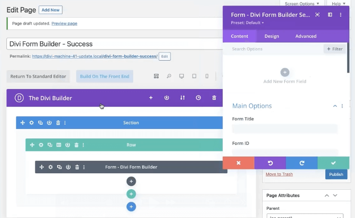Image resolution: width=355 pixels, height=218 pixels.
Task: Open Section more options dots
Action: coord(65,123)
